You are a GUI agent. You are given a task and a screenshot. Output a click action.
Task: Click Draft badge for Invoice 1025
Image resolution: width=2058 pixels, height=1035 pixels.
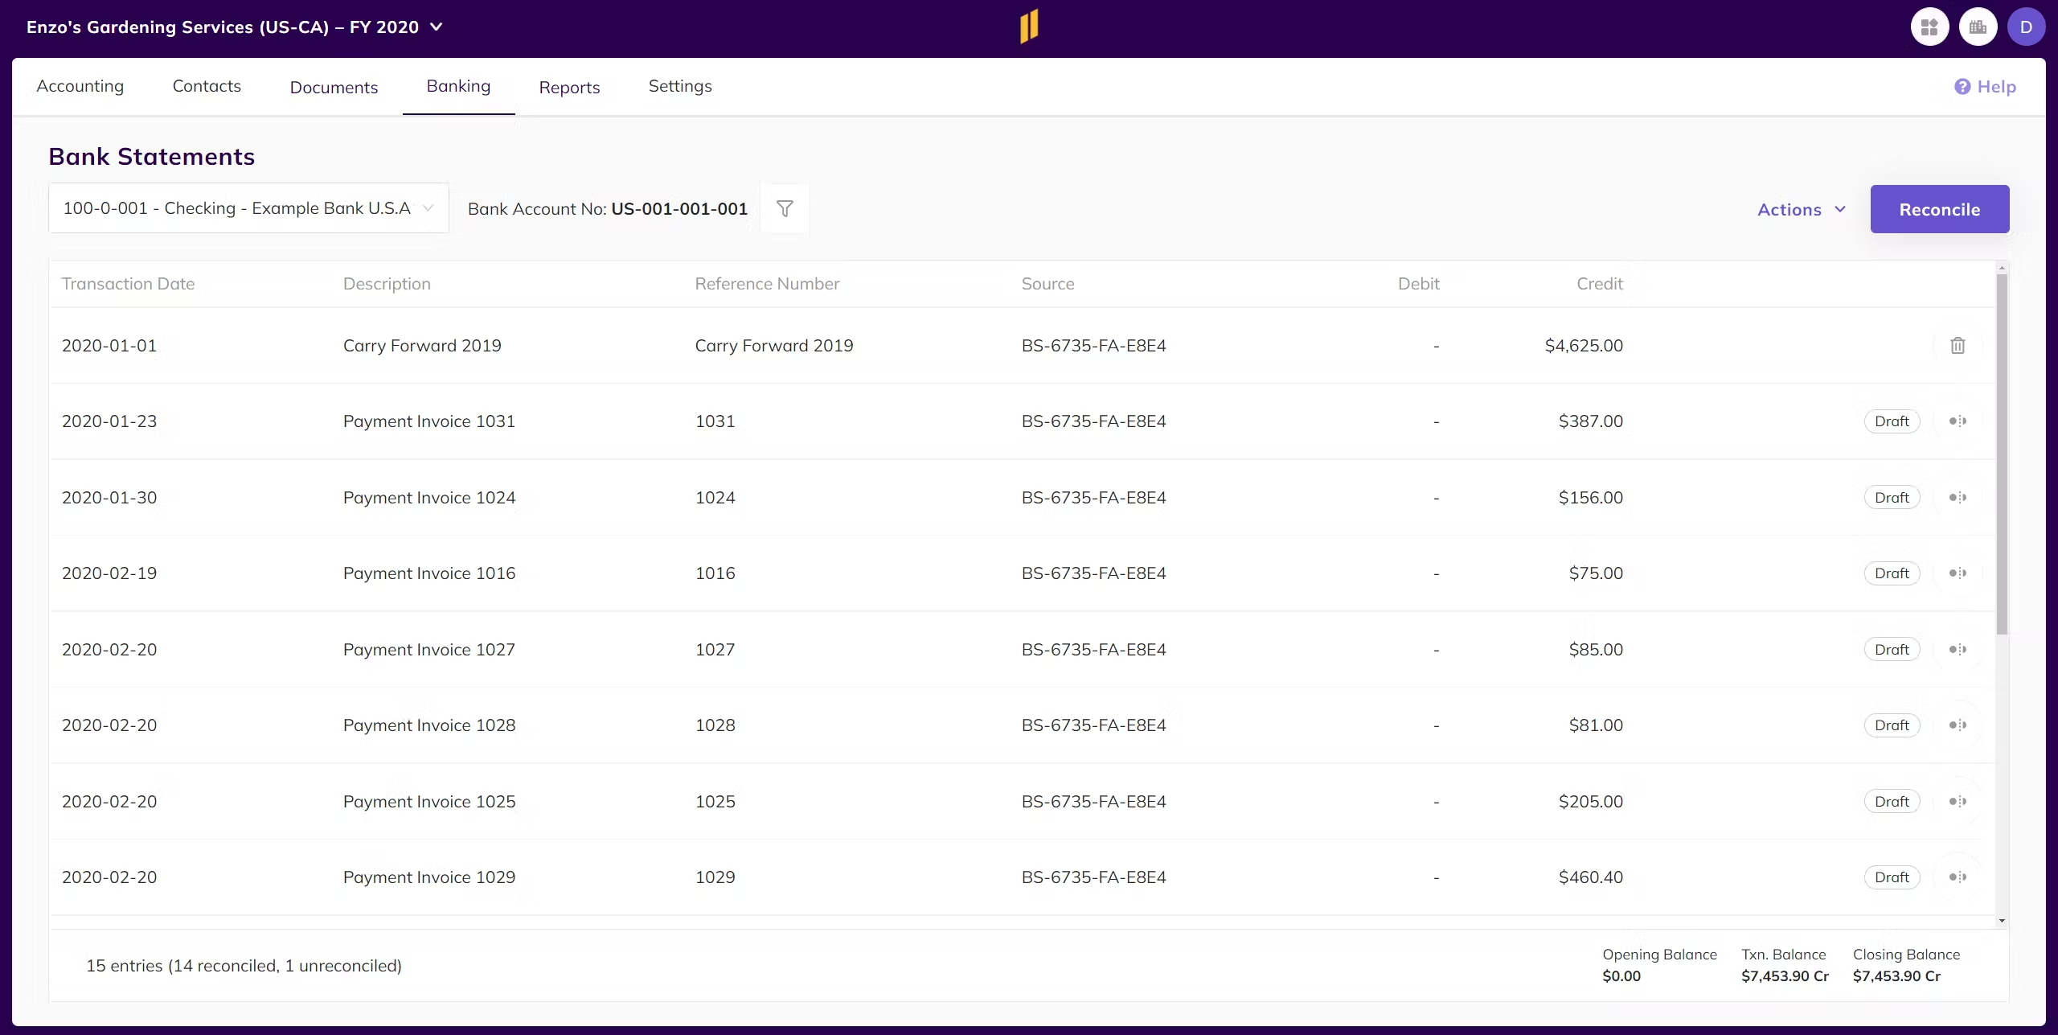click(1892, 802)
